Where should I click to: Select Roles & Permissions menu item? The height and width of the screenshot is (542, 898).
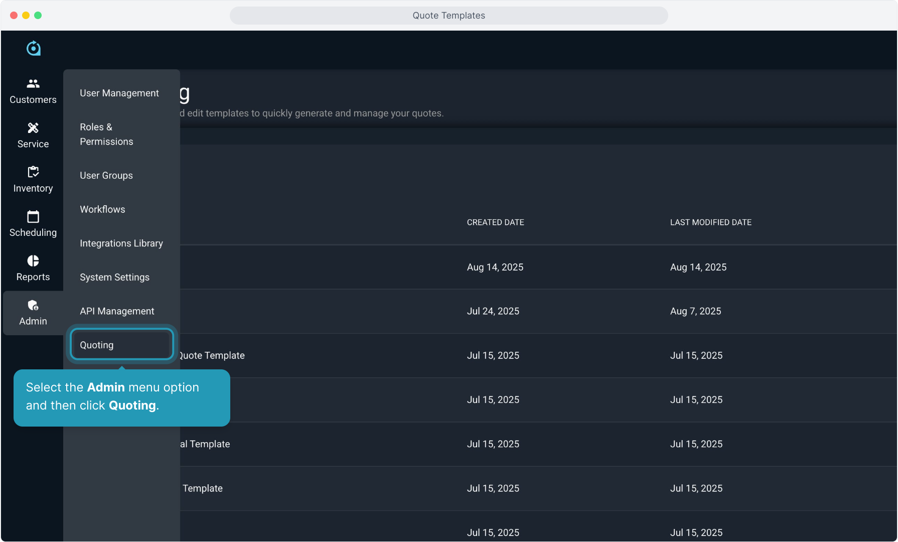tap(106, 134)
